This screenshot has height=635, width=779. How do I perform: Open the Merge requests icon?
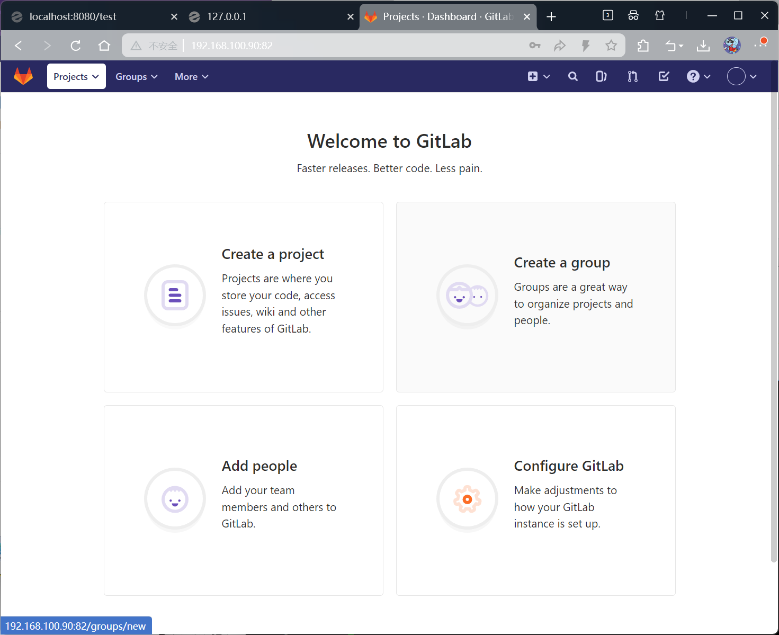(x=632, y=76)
